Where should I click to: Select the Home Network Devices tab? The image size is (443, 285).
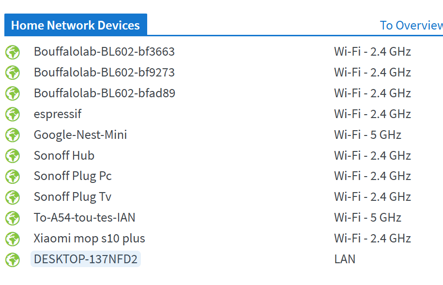(x=76, y=25)
